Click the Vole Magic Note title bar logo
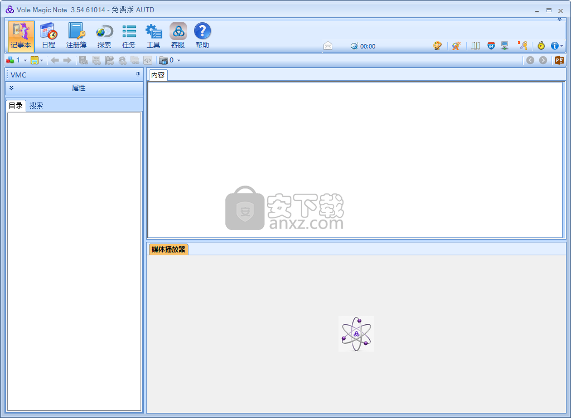 coord(10,9)
